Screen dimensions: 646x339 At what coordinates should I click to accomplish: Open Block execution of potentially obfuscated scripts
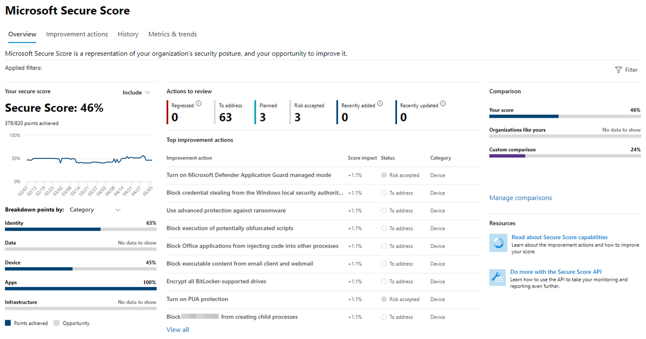[x=230, y=228]
